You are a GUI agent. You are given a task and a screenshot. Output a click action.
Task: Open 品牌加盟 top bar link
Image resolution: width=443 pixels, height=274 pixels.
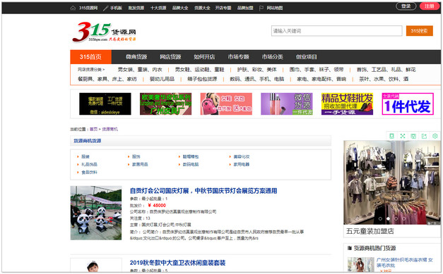point(245,8)
